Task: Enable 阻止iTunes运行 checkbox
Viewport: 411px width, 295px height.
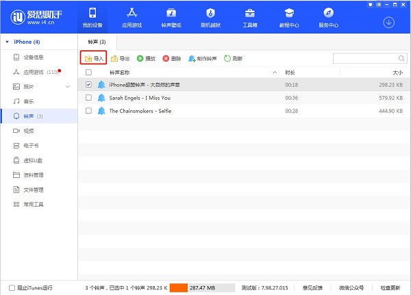Action: click(x=12, y=287)
